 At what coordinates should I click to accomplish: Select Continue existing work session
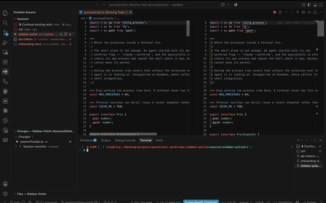[x=43, y=24]
